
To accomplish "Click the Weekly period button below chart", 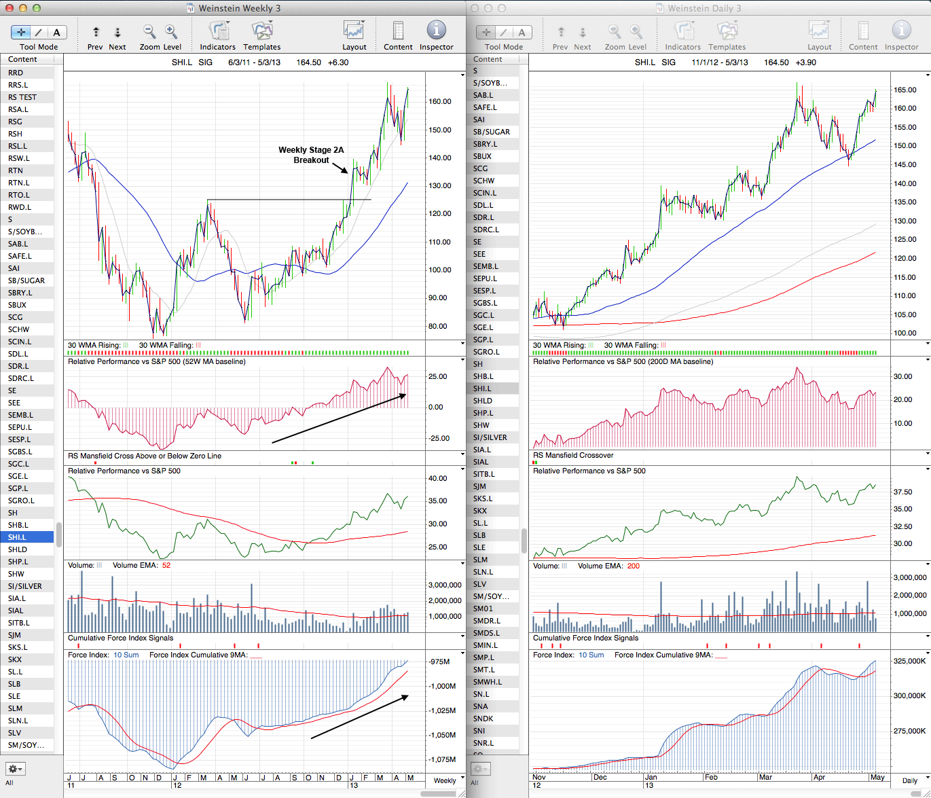I will coord(445,780).
